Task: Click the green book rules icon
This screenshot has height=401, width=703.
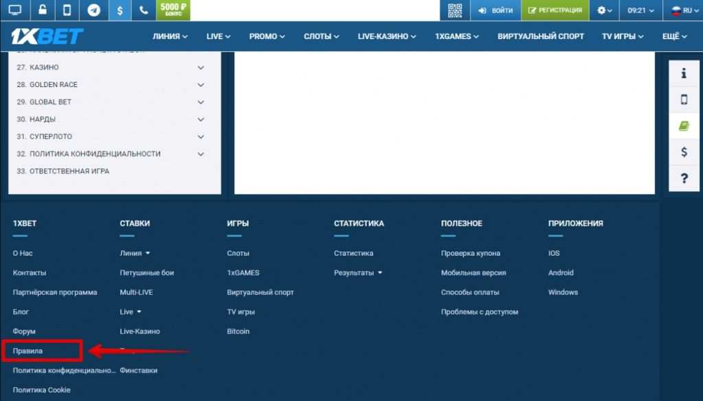Action: [x=684, y=125]
